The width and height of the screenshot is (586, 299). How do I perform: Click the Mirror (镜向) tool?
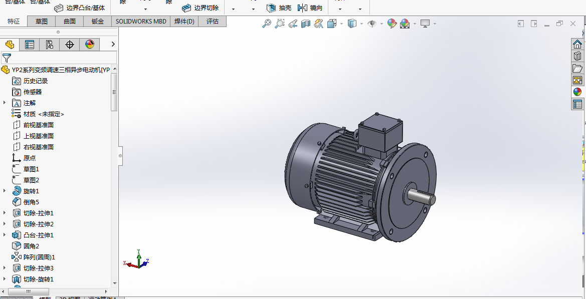[310, 8]
